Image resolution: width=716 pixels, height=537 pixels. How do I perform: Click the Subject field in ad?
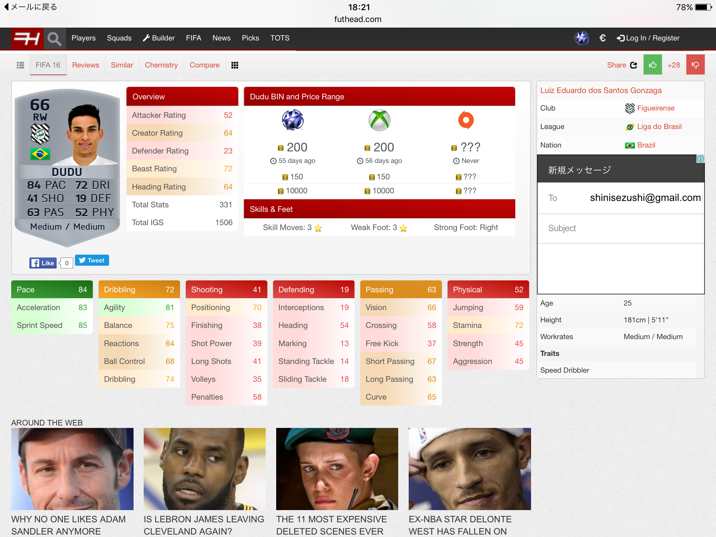point(621,228)
